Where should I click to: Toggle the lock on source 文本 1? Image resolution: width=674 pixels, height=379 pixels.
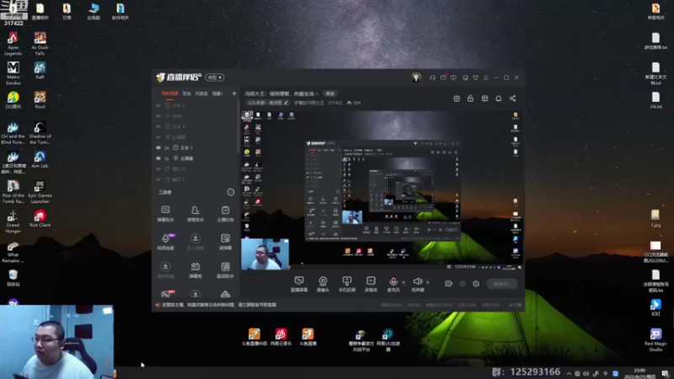(167, 148)
